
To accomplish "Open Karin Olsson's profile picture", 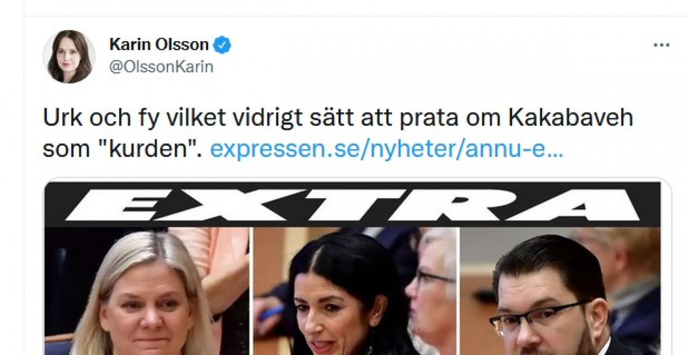I will pos(69,56).
